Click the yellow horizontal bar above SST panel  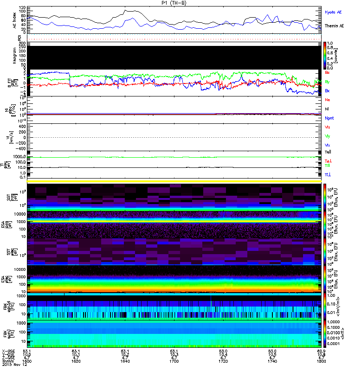point(174,181)
